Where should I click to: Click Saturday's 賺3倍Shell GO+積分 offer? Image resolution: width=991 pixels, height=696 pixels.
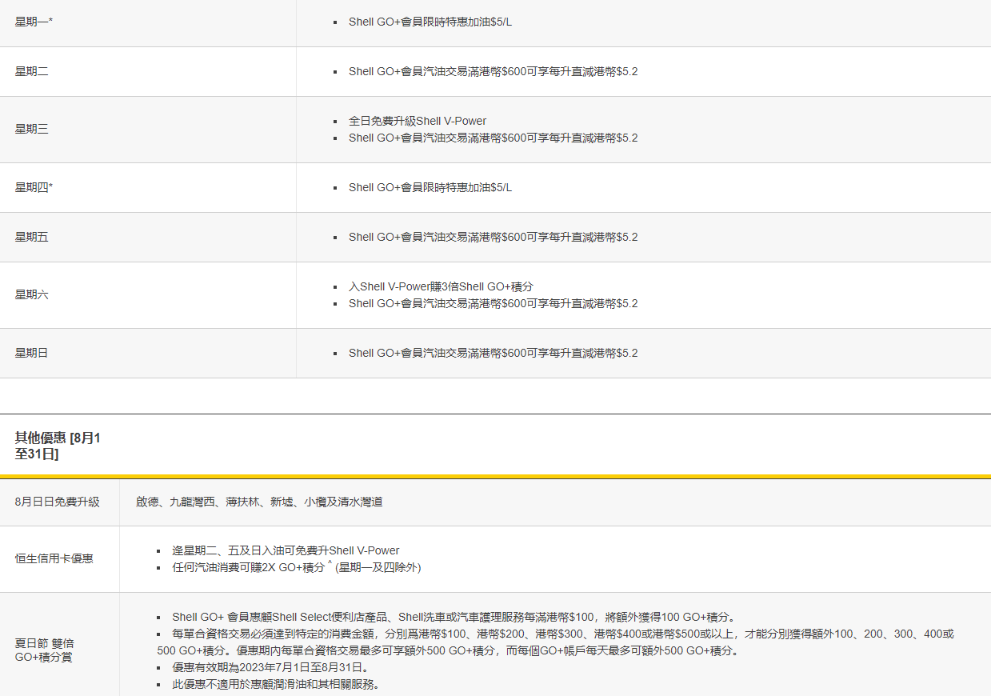(441, 286)
